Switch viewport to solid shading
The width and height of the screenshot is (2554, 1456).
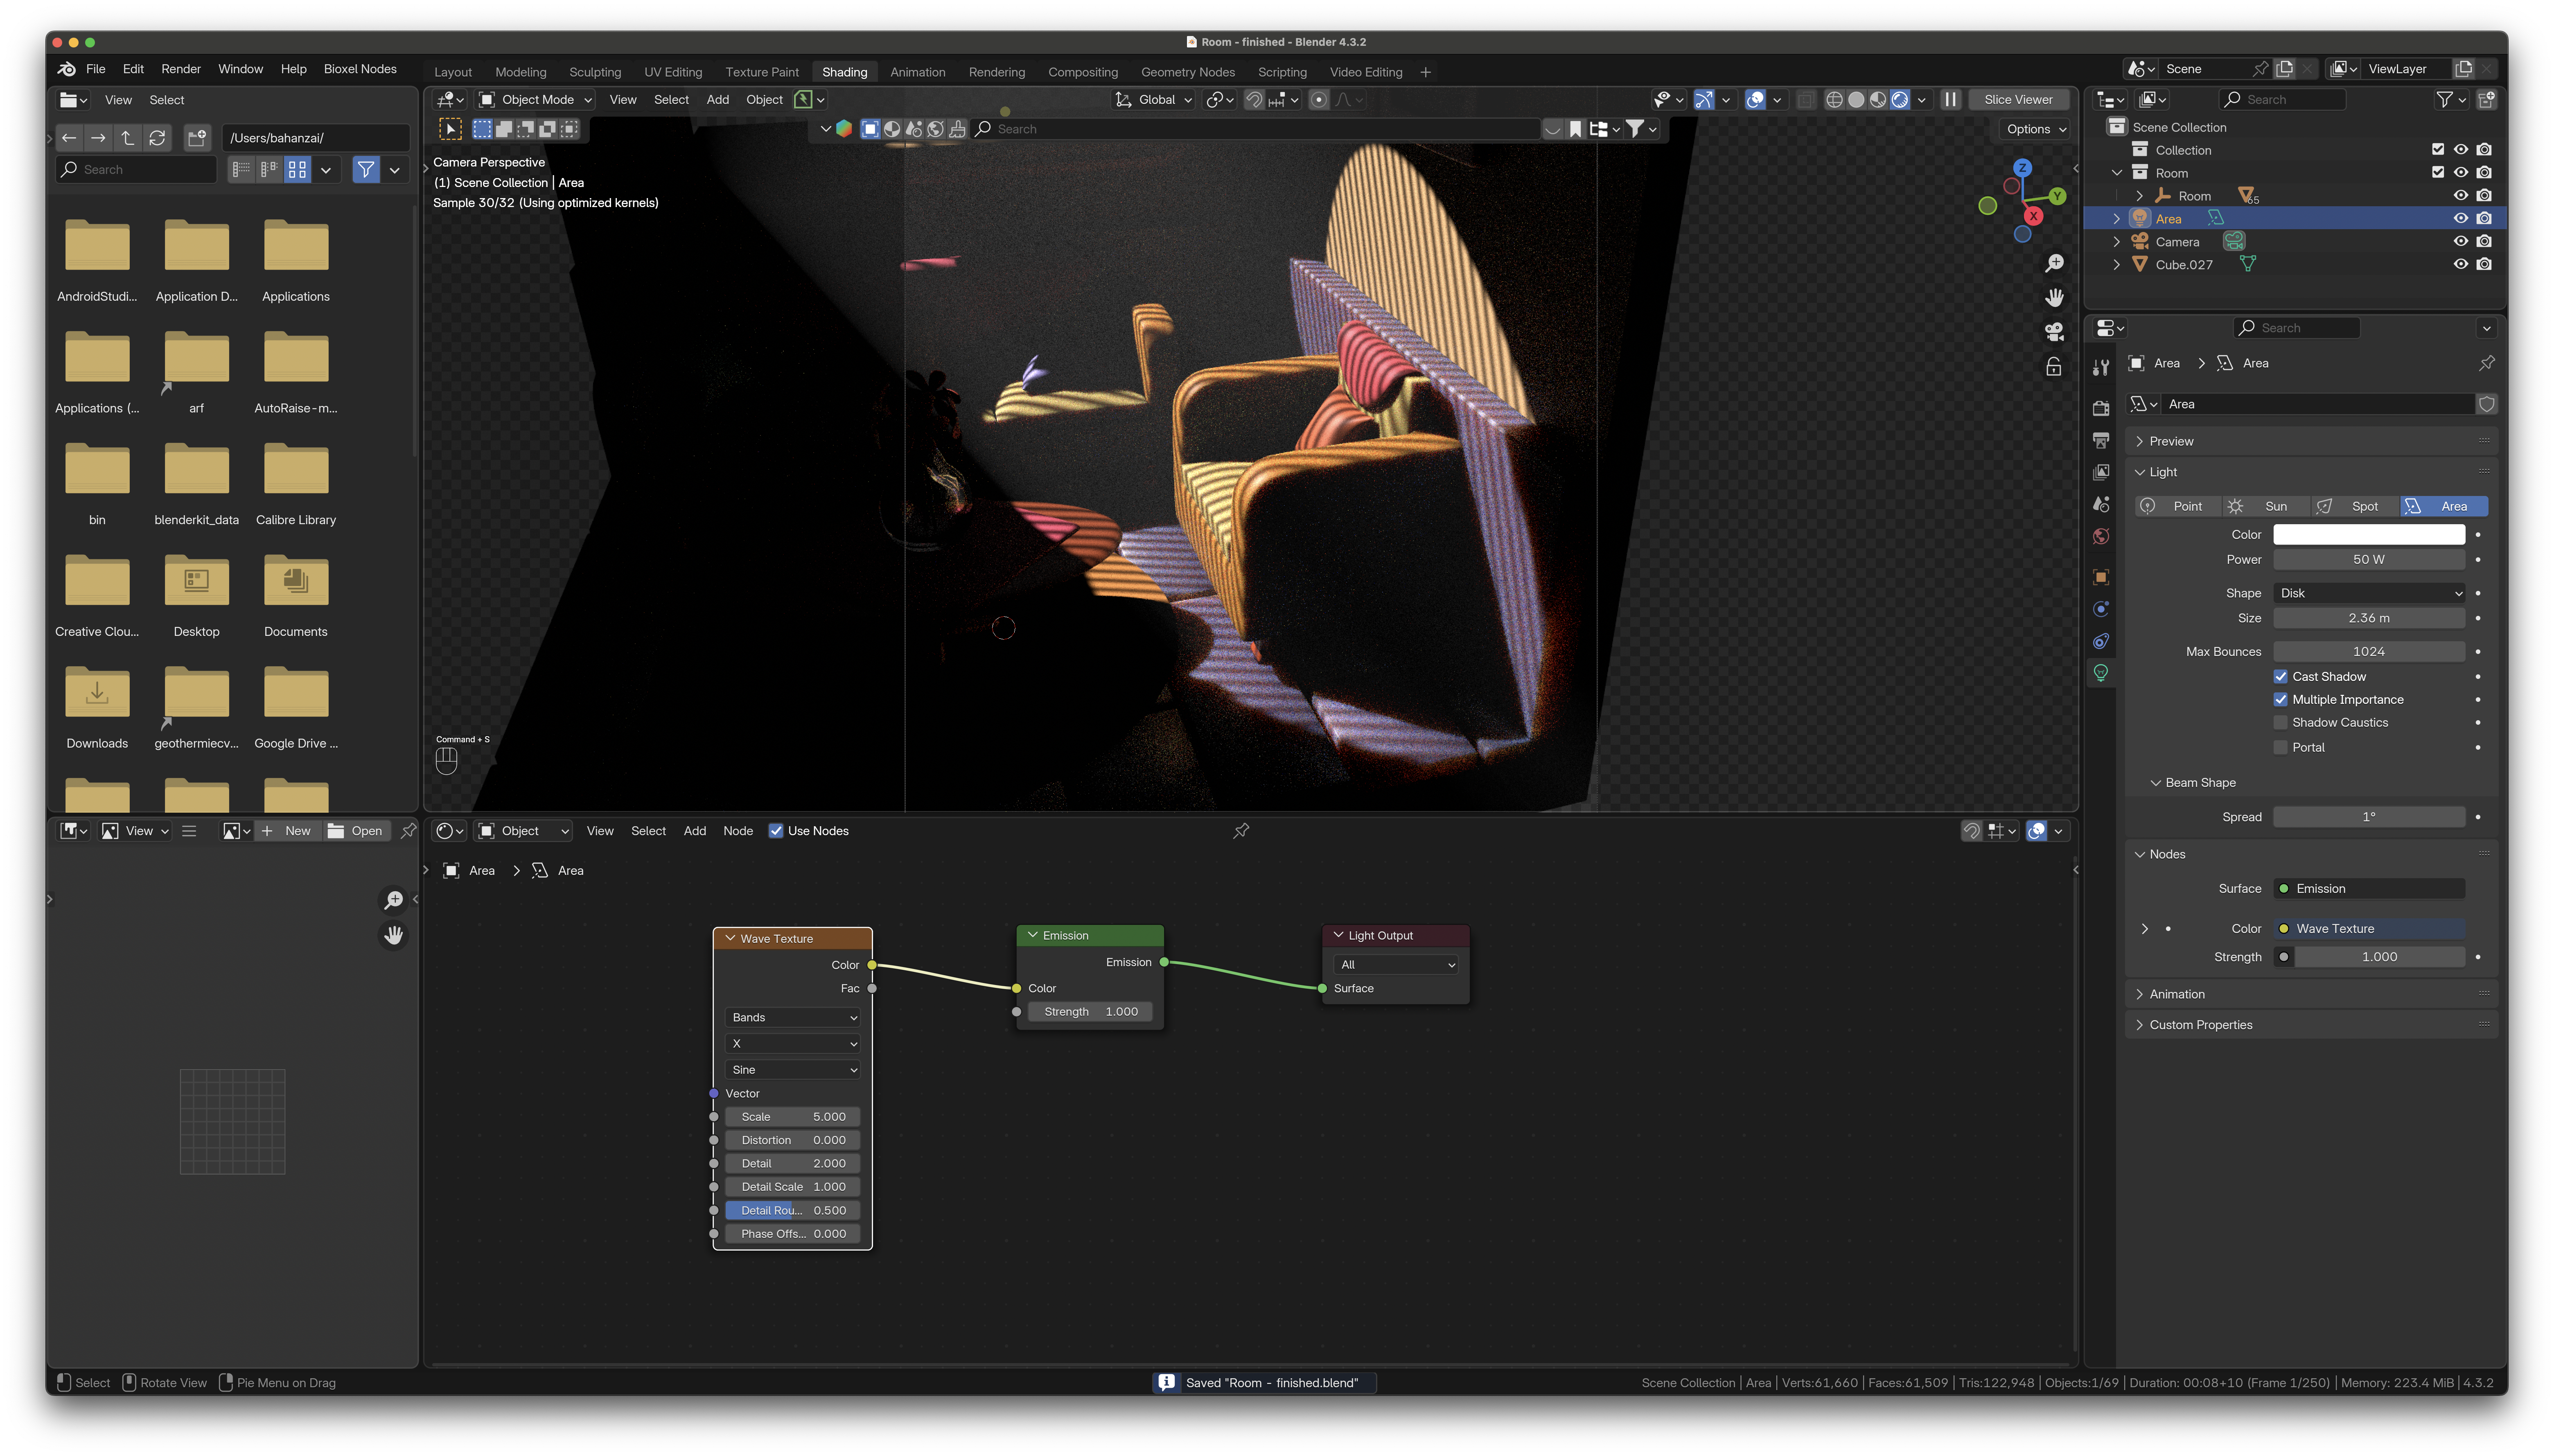click(x=1856, y=100)
